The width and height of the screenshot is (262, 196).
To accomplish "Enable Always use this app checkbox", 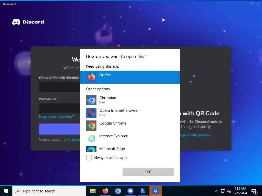I will click(x=89, y=157).
